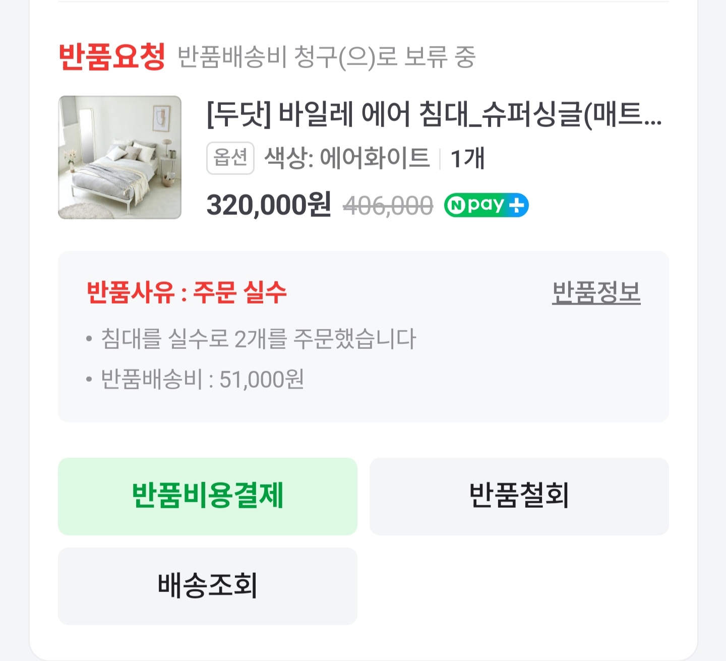Open the 반품정보 return info link
Viewport: 726px width, 661px height.
(x=596, y=292)
